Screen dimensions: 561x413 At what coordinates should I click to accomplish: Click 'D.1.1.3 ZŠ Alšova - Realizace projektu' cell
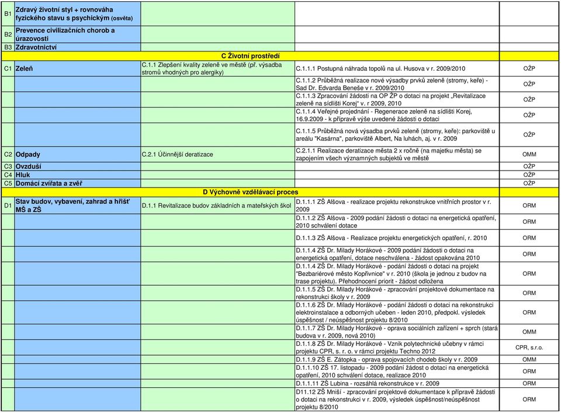(397, 238)
